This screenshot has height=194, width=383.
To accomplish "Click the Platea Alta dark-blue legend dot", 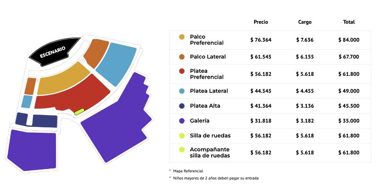I will coord(182,106).
